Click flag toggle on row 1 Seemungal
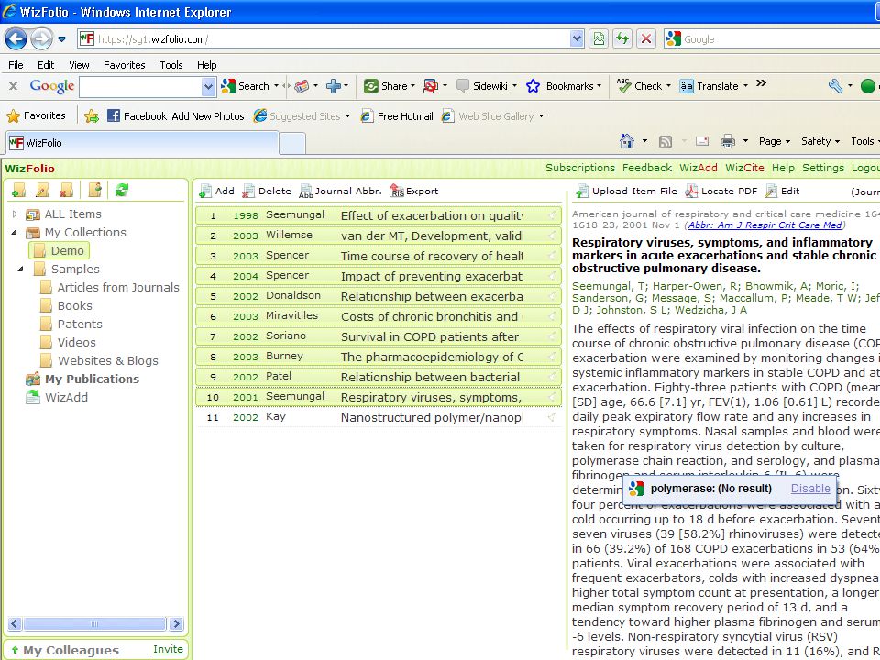The width and height of the screenshot is (880, 660). (x=552, y=214)
